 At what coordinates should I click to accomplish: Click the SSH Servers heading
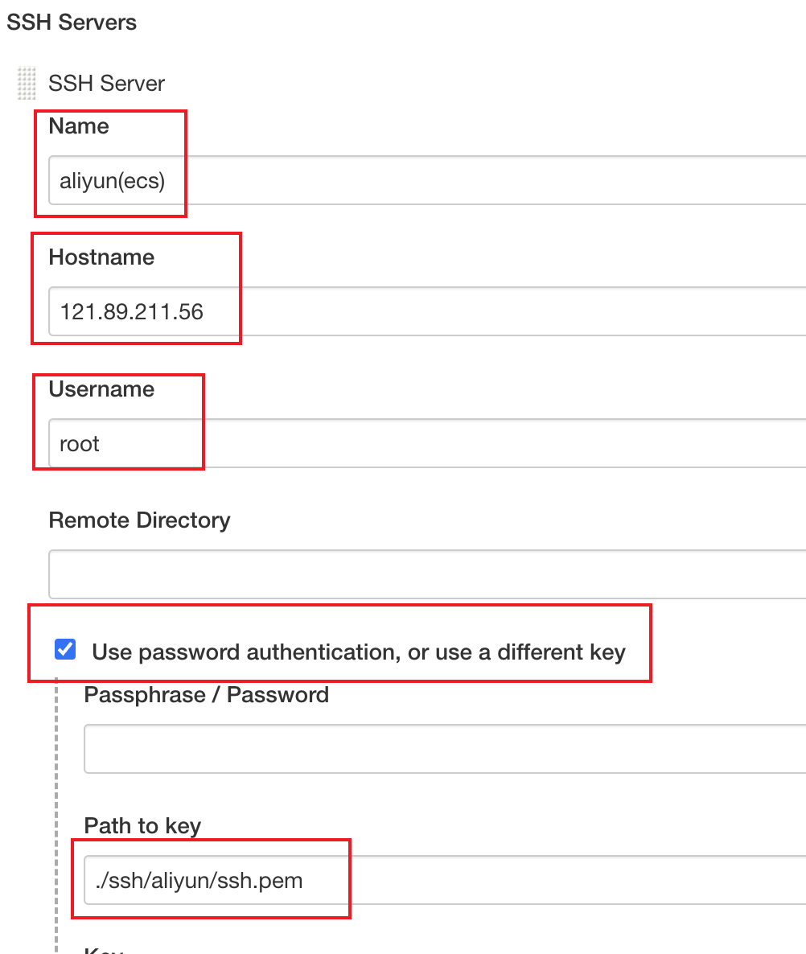72,22
